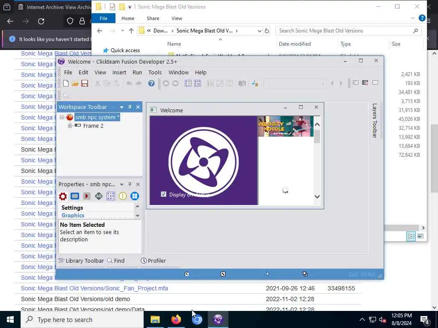
Task: Refresh the Explorer folder view
Action: [267, 31]
